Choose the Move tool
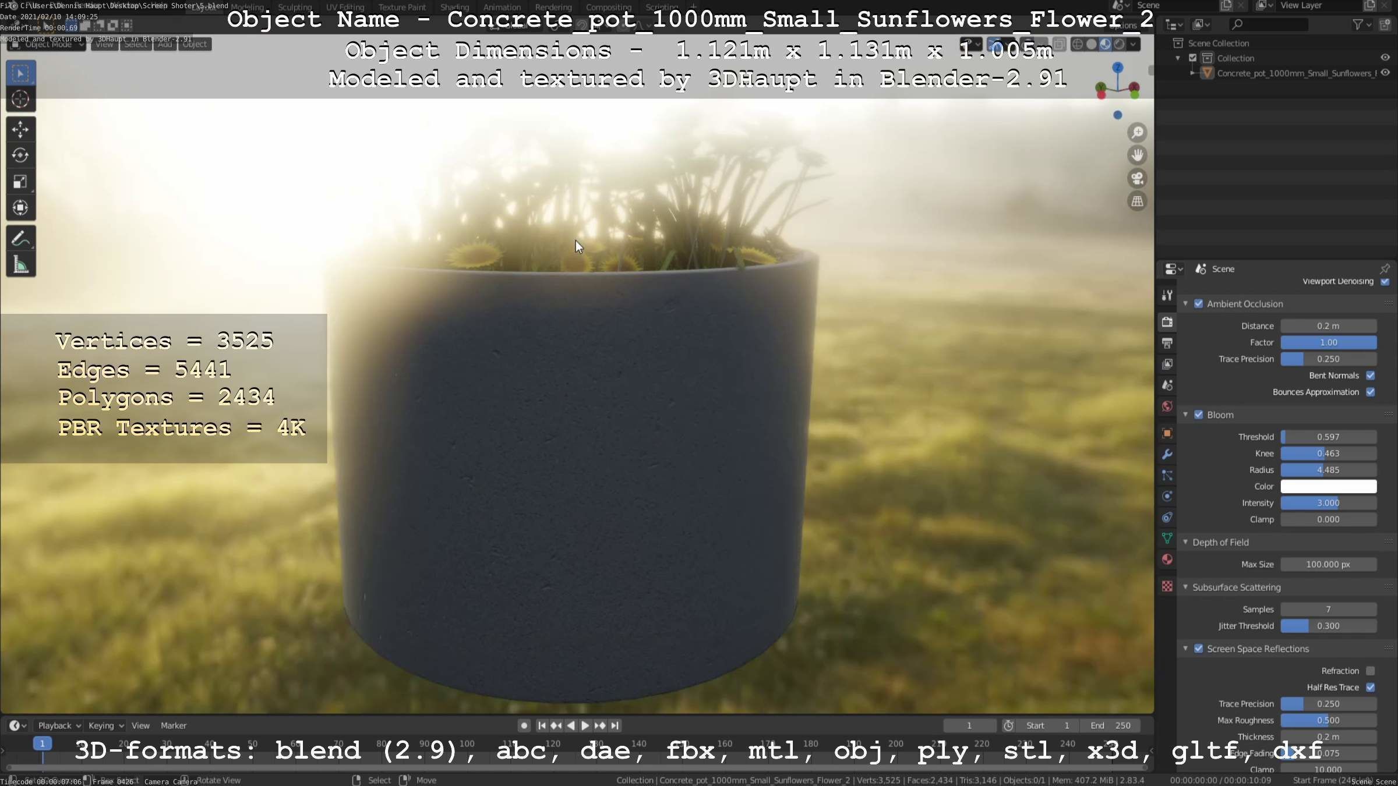The width and height of the screenshot is (1398, 786). click(x=20, y=129)
